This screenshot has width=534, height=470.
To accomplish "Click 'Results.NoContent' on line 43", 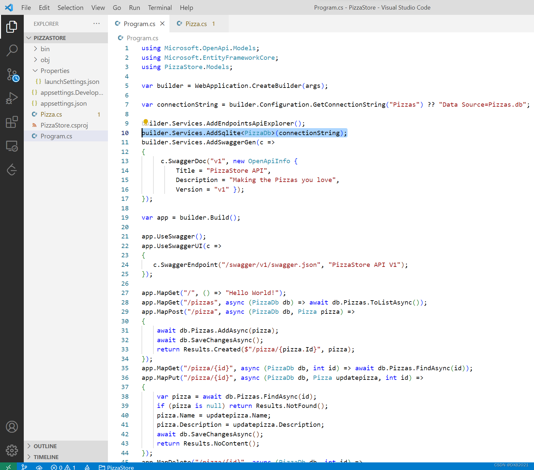I will (216, 444).
